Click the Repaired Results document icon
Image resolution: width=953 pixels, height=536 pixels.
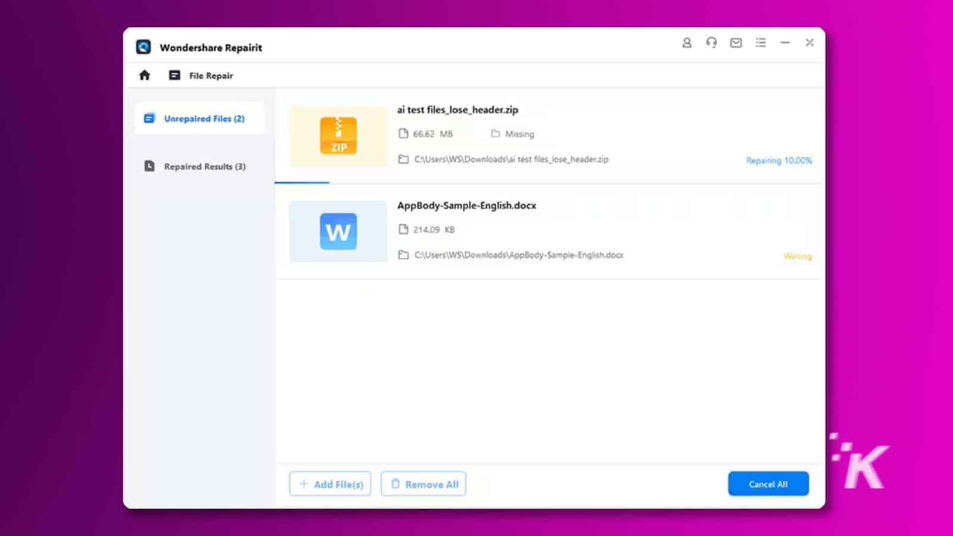click(150, 166)
